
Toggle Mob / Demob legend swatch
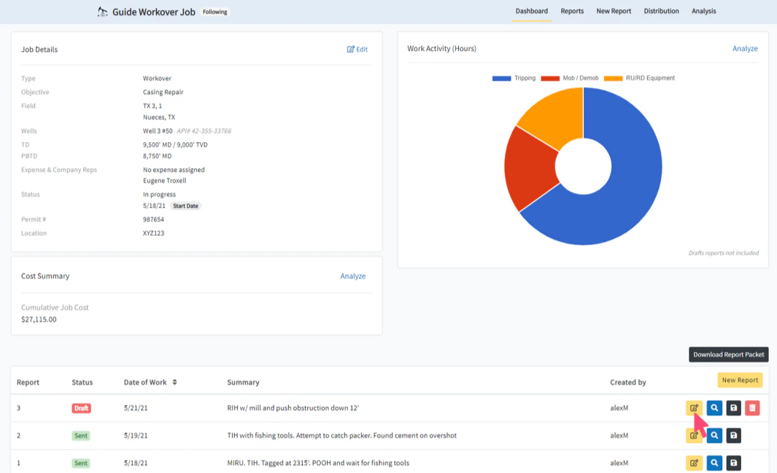(550, 78)
